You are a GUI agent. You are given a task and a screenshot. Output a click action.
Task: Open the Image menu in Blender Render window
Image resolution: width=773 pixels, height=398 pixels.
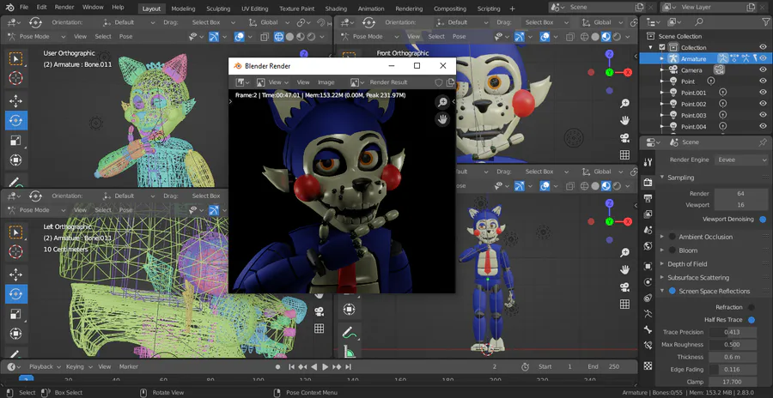point(326,82)
